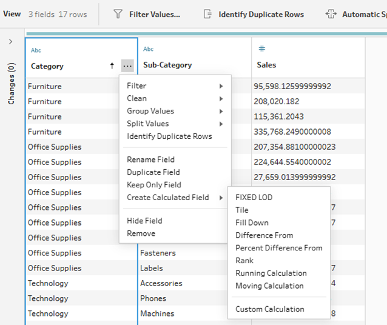Choose Custom Calculation in submenu
The image size is (387, 325).
tap(269, 309)
